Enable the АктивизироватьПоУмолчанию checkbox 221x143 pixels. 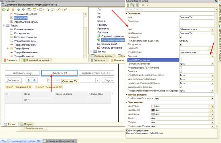tap(181, 68)
